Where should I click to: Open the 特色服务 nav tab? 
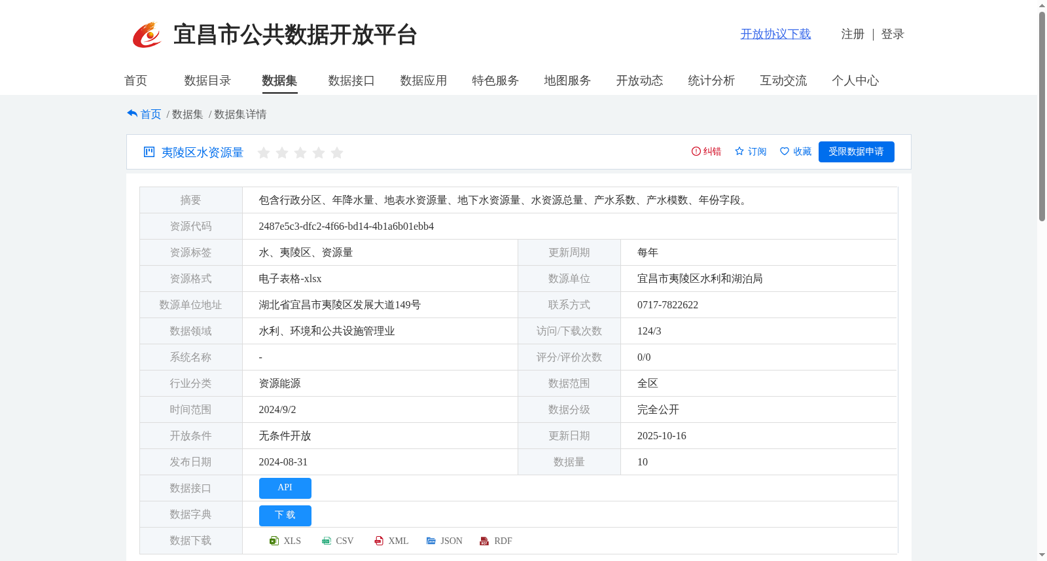pos(495,81)
